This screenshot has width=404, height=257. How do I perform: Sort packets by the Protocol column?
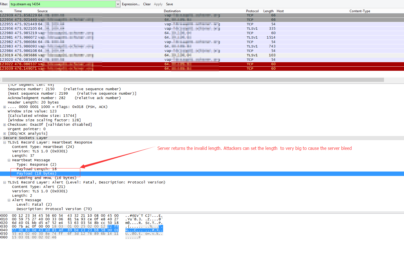tap(252, 11)
